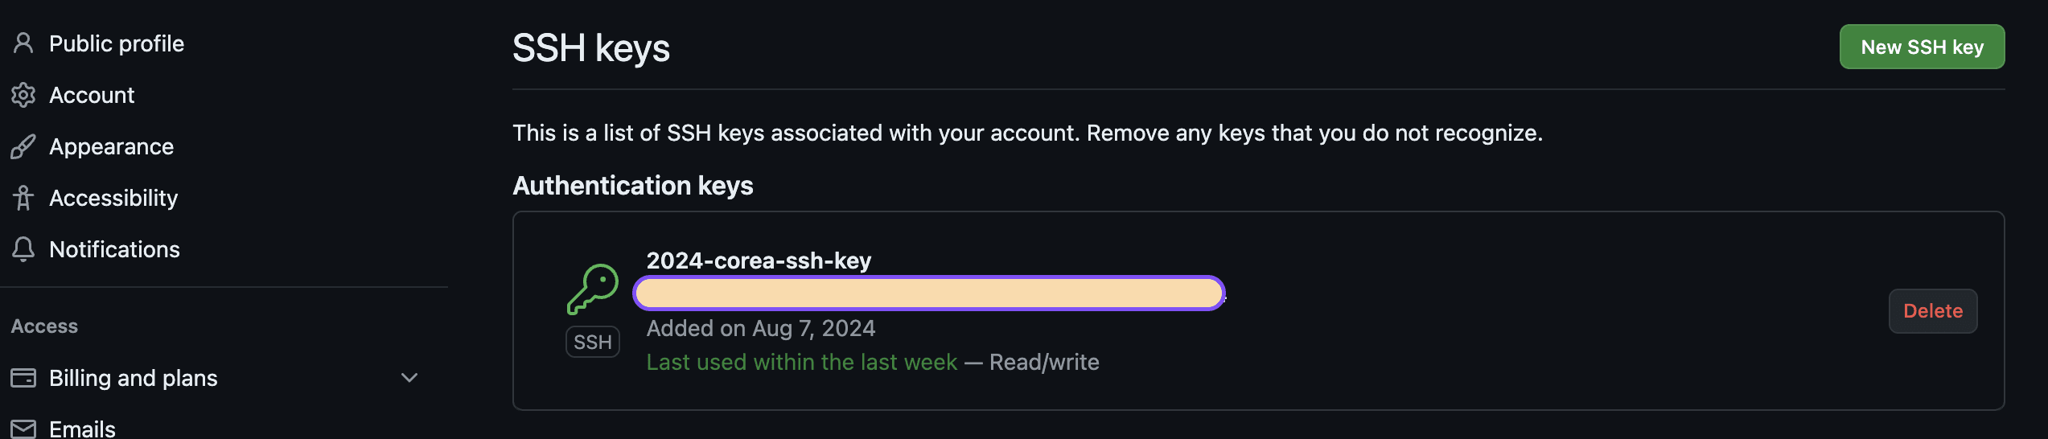Click the Emails envelope icon
2048x439 pixels.
click(x=23, y=429)
